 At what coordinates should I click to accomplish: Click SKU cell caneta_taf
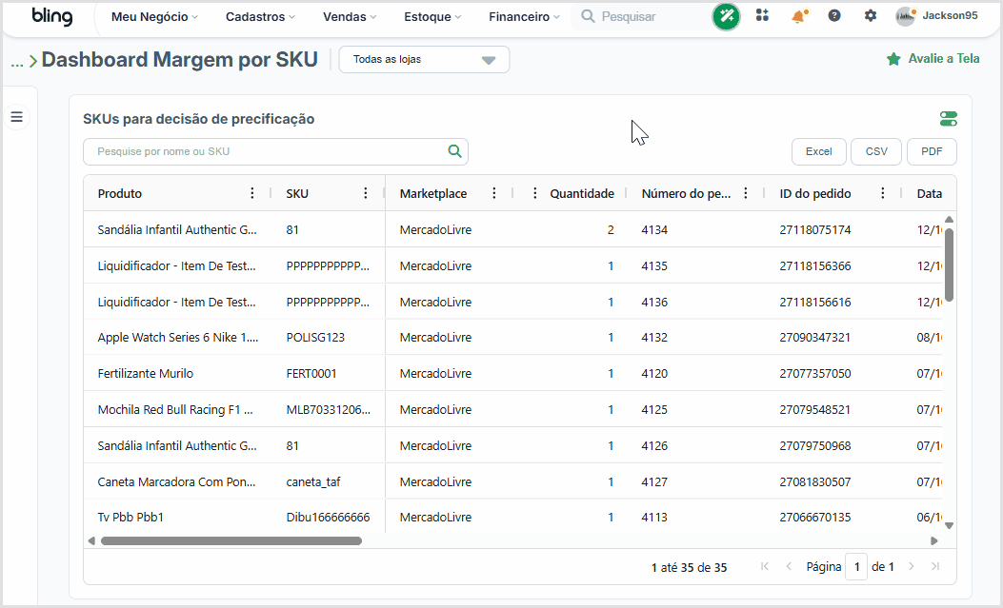(313, 482)
